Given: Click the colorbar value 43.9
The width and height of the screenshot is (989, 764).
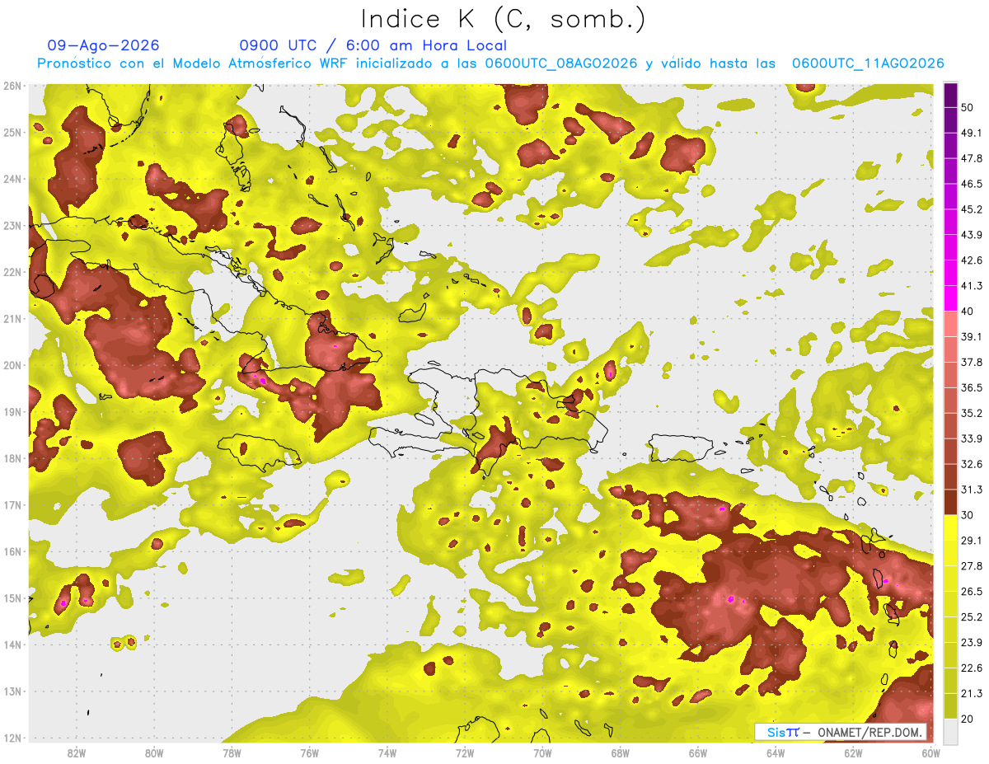Looking at the screenshot, I should pos(971,235).
